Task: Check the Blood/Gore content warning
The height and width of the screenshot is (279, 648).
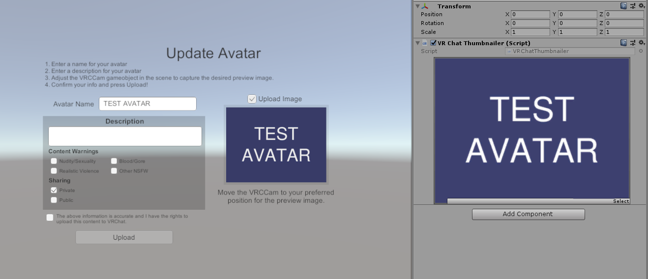Action: [x=114, y=161]
